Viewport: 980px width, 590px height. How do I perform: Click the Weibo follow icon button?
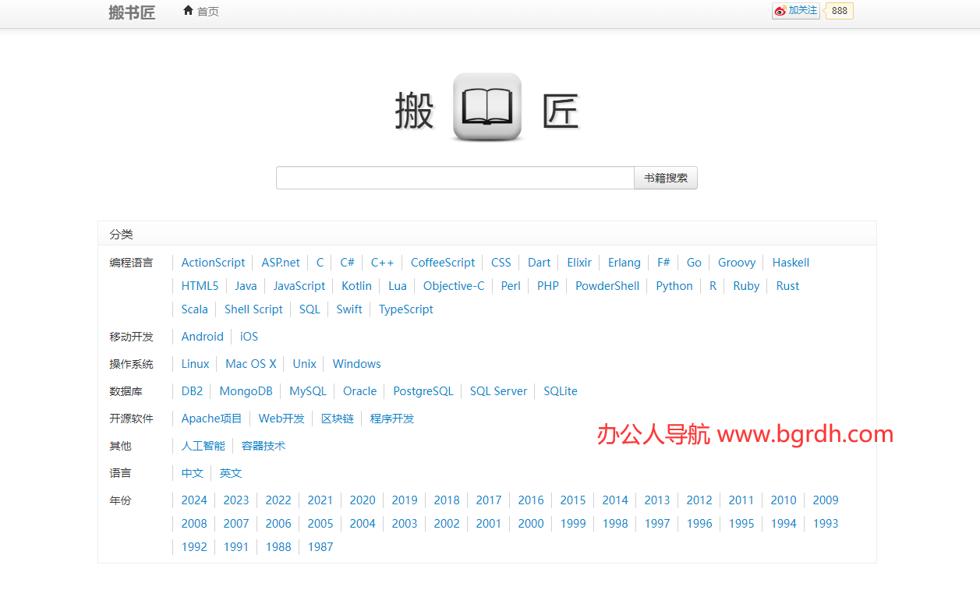(x=795, y=11)
